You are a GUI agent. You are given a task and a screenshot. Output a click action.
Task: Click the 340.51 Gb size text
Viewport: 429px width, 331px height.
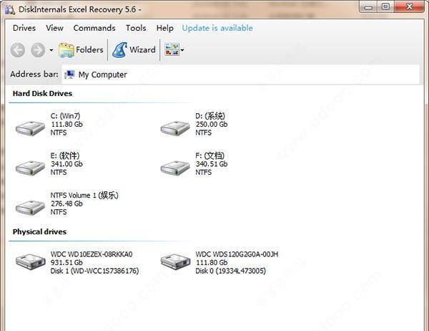click(x=212, y=164)
